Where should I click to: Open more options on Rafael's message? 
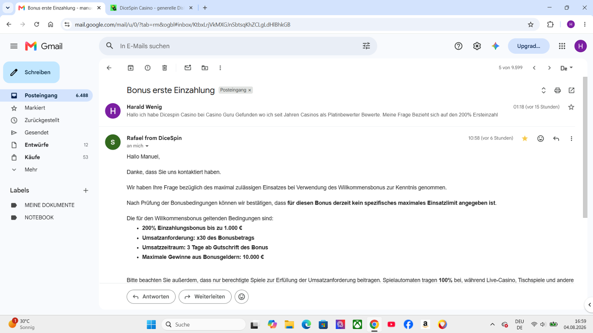pyautogui.click(x=571, y=139)
